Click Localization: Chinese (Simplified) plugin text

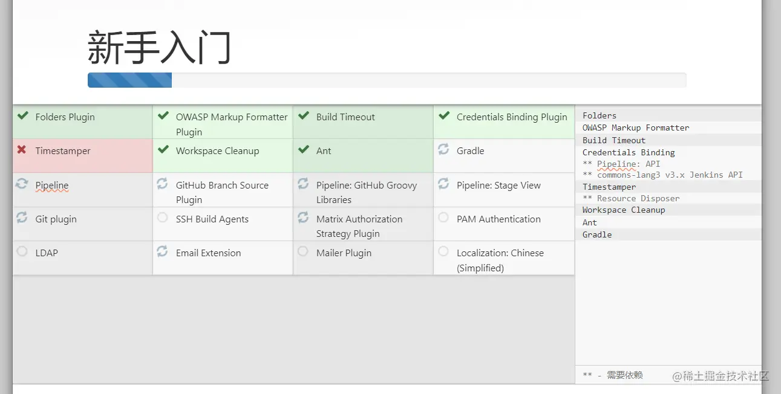pyautogui.click(x=500, y=260)
